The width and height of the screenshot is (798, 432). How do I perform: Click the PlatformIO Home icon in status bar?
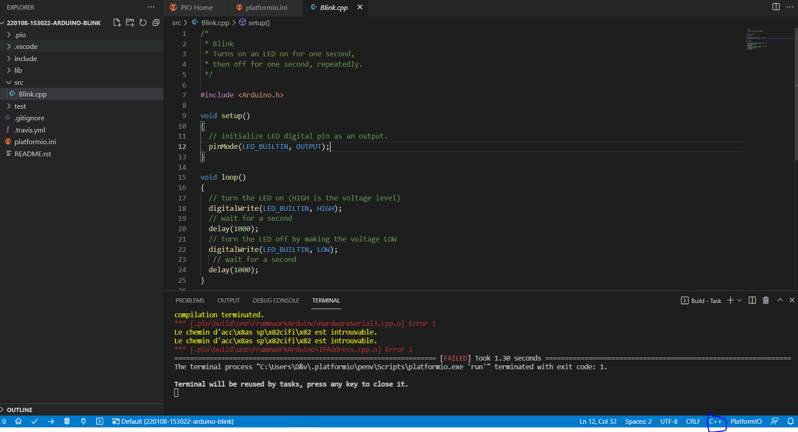click(18, 421)
